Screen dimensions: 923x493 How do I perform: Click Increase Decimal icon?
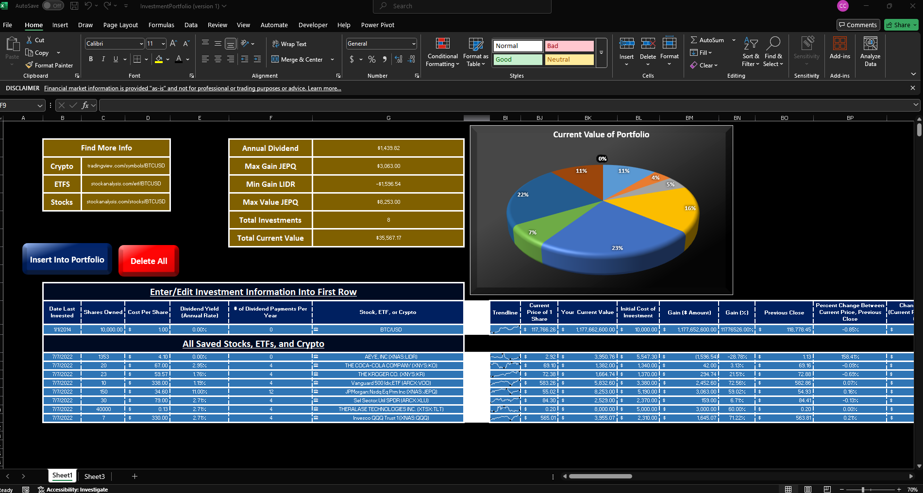(399, 59)
